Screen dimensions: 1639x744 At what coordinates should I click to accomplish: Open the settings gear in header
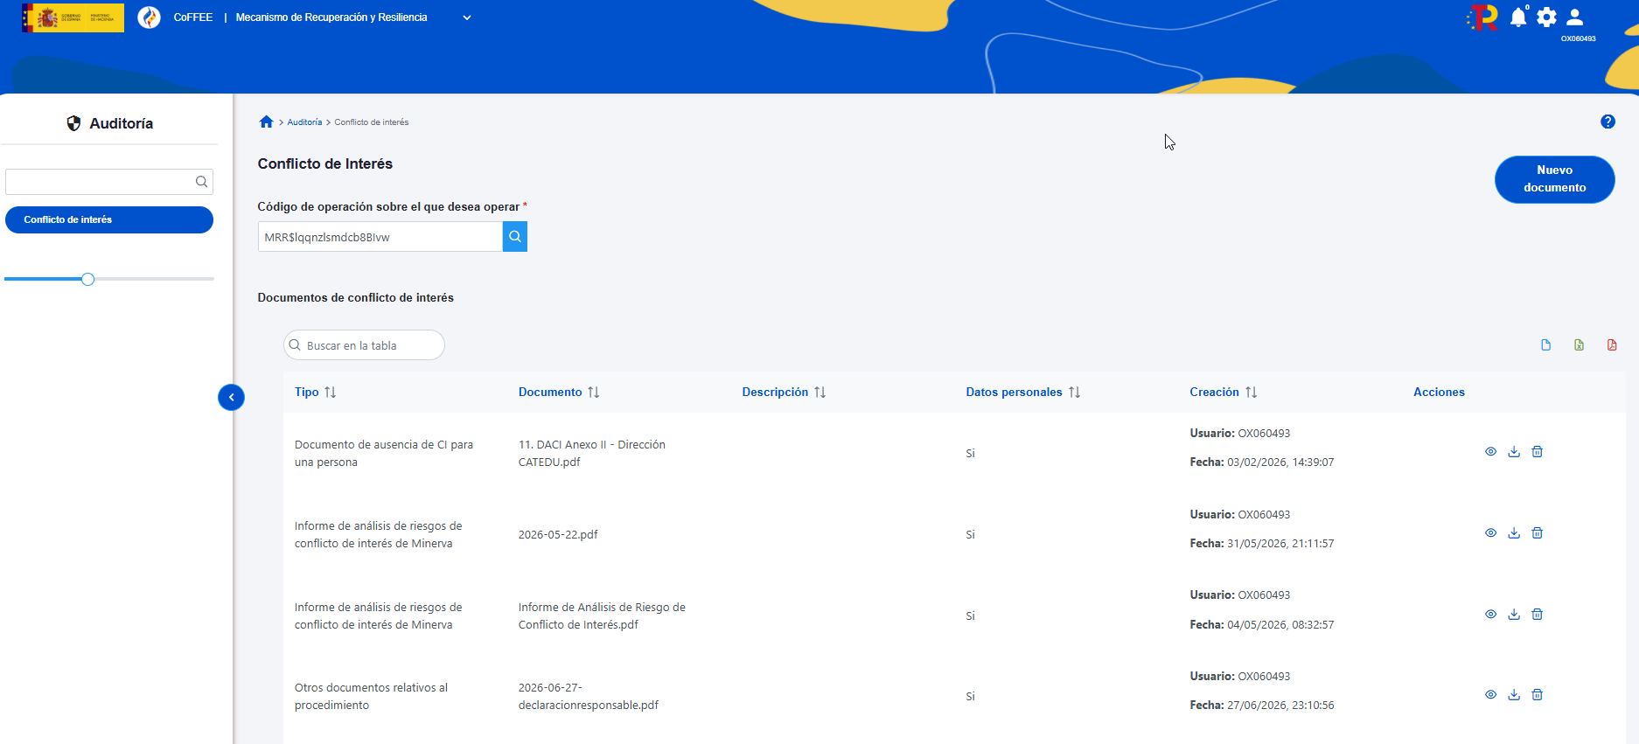coord(1546,17)
